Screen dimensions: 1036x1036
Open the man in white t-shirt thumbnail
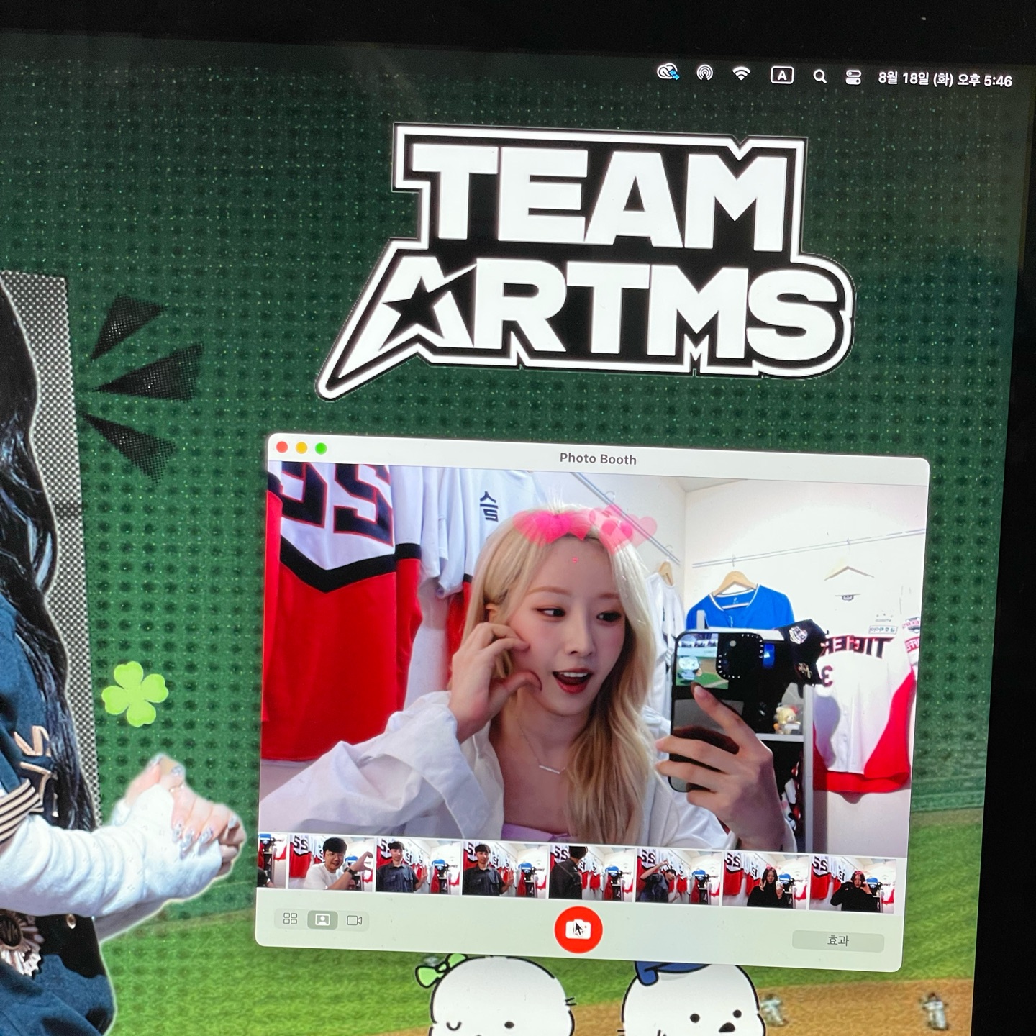331,863
